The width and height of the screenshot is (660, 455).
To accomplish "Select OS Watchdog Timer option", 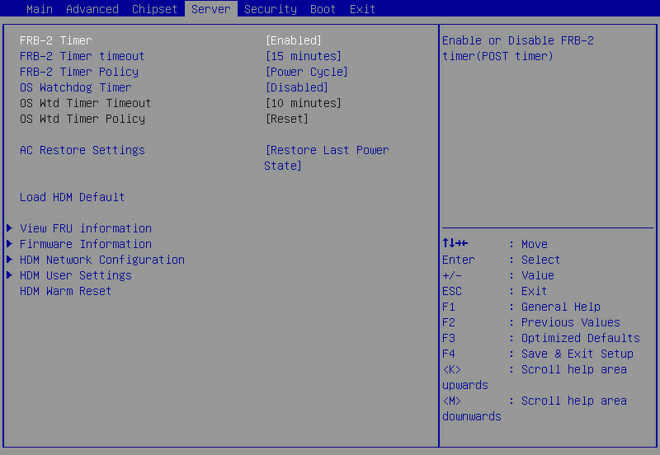I will coord(76,87).
